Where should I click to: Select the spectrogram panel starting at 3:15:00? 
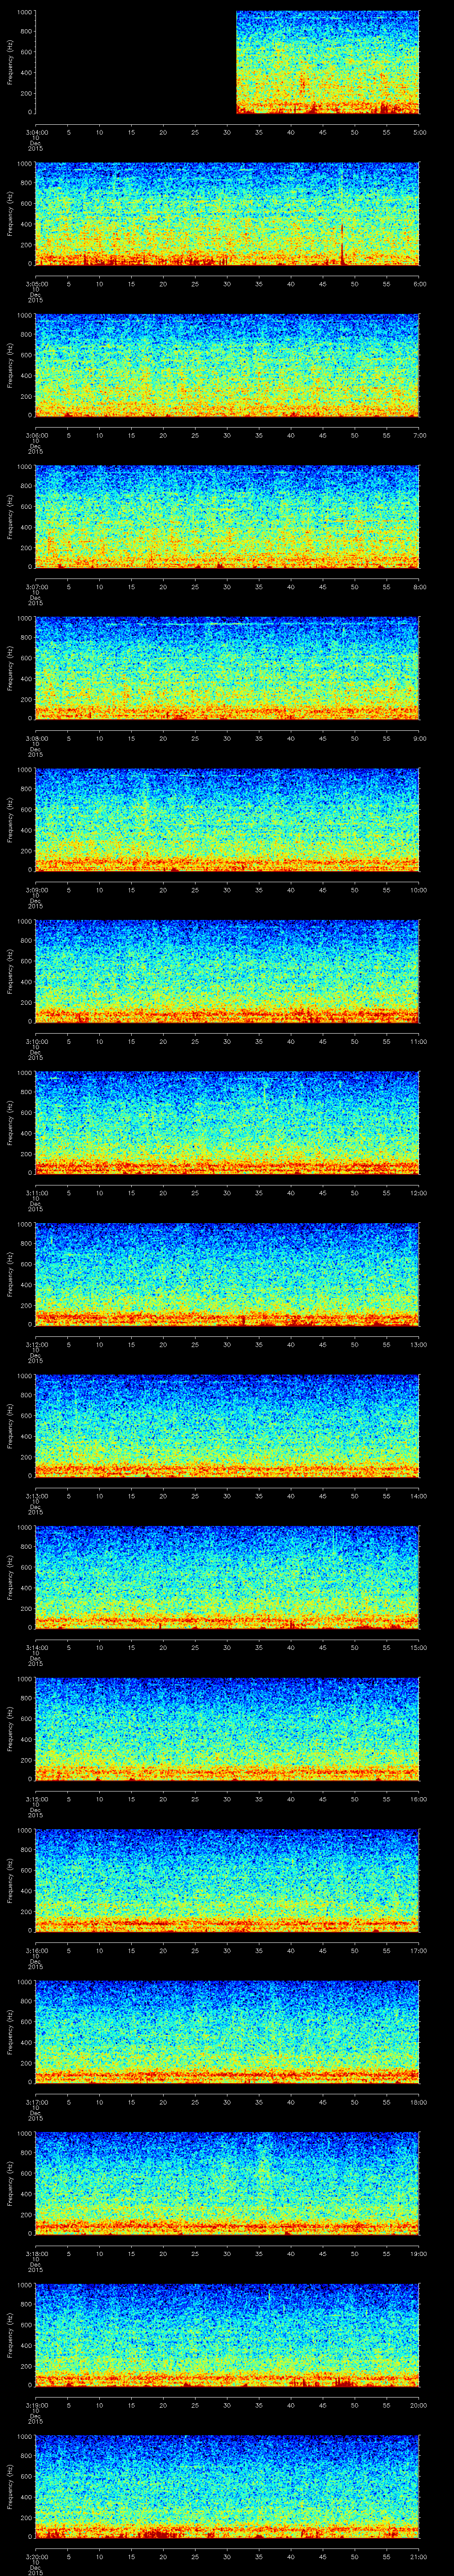click(227, 1729)
